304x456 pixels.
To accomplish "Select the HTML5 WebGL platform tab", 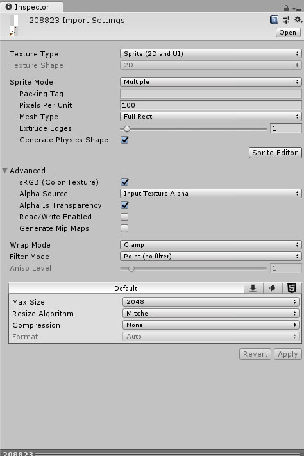I will pyautogui.click(x=292, y=288).
